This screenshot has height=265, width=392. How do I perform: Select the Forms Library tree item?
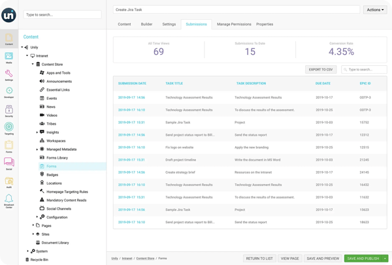[57, 157]
